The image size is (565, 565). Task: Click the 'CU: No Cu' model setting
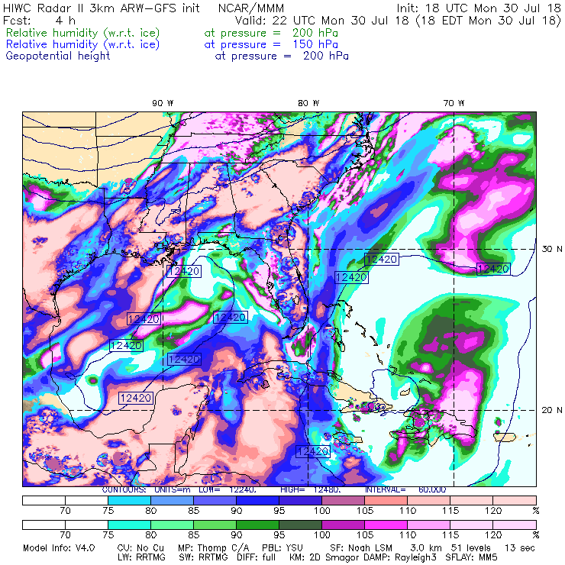pos(140,548)
